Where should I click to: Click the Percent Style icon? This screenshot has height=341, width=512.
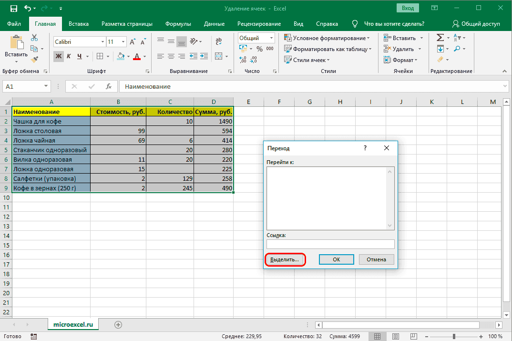pos(259,49)
